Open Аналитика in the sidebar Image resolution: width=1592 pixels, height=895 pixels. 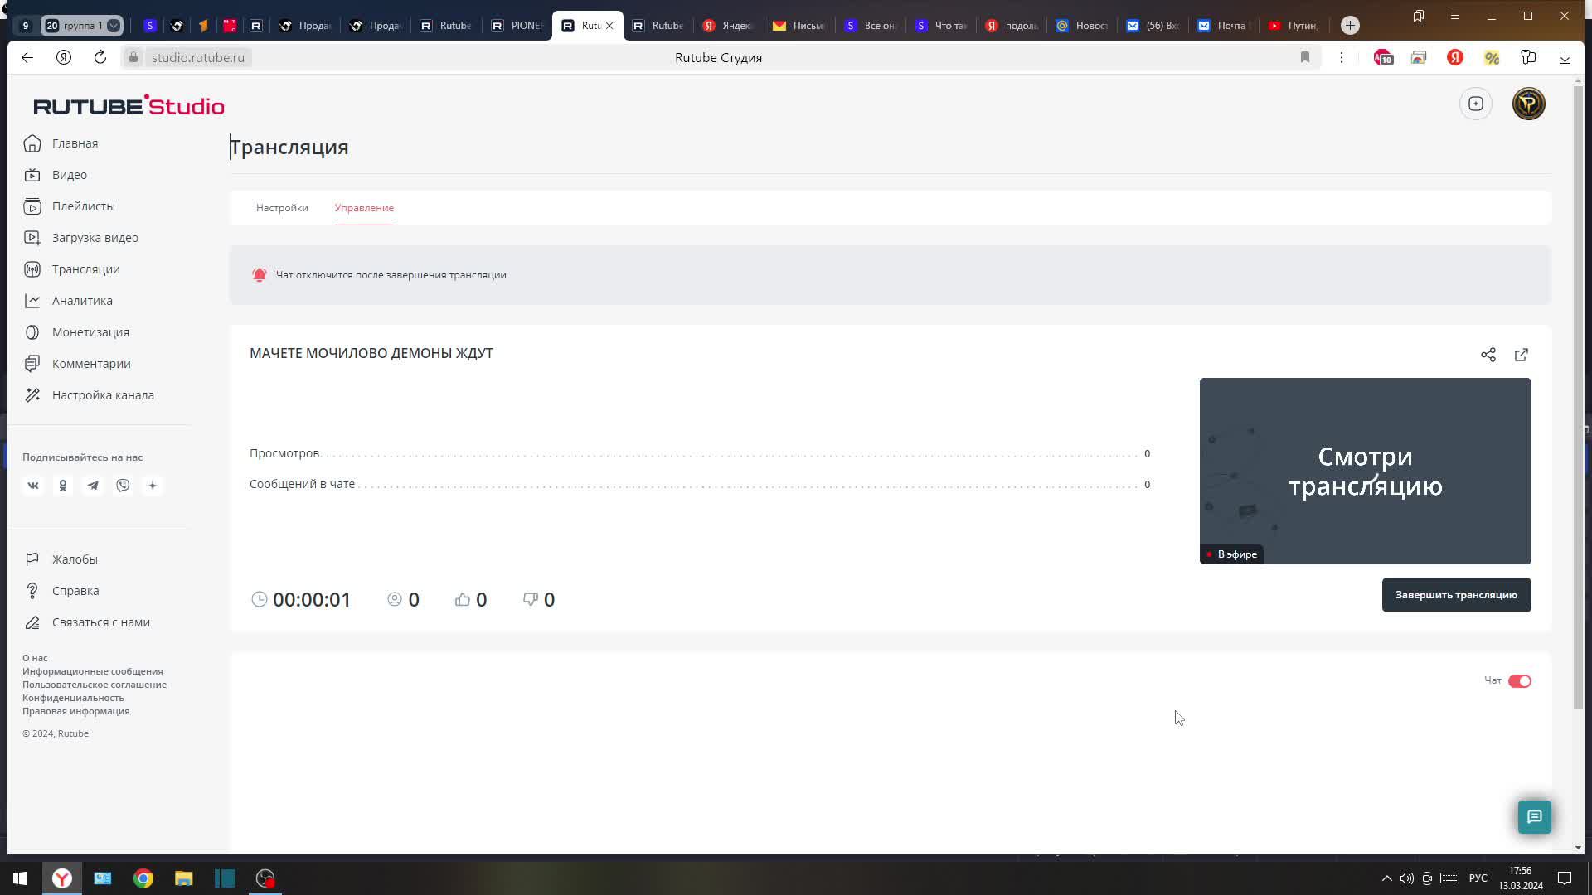click(82, 301)
